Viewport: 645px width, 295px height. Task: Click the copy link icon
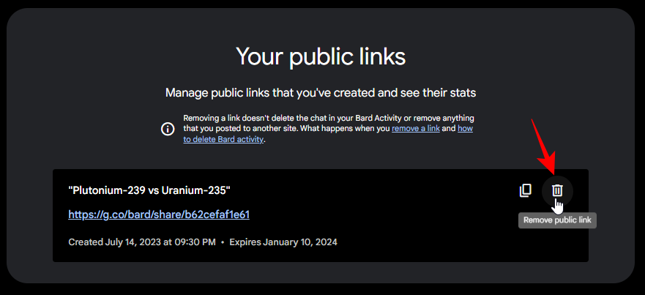tap(525, 190)
